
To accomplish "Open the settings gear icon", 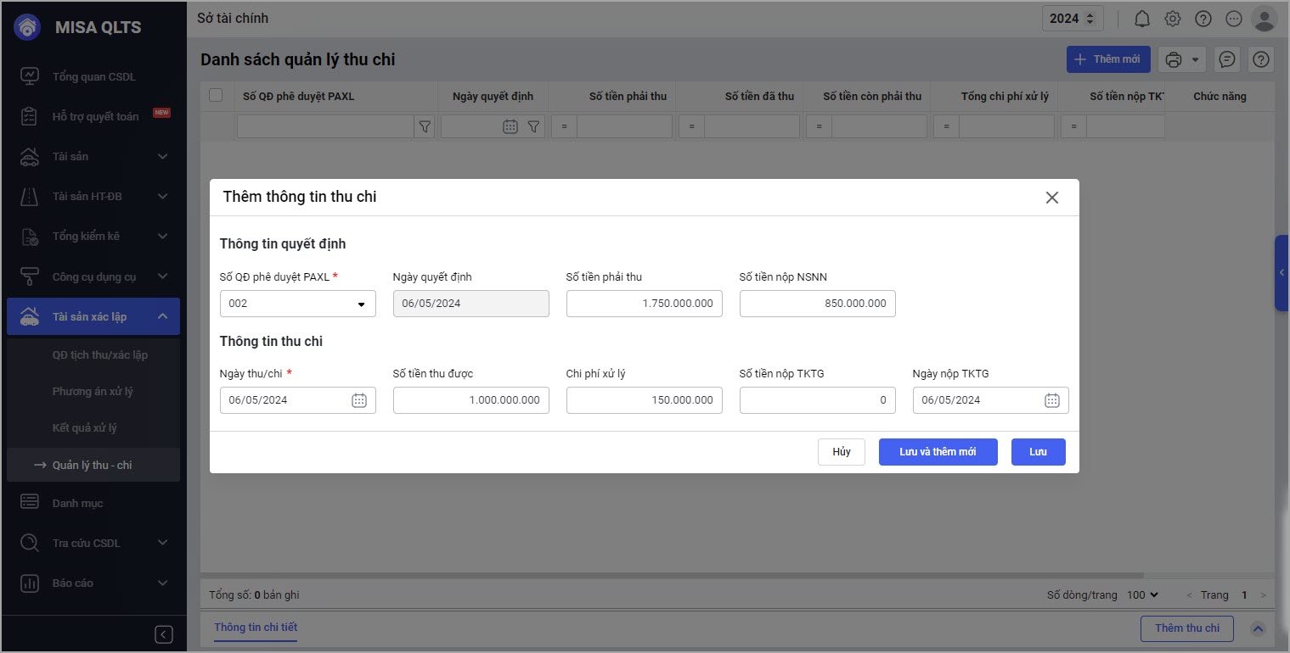I will coord(1173,19).
